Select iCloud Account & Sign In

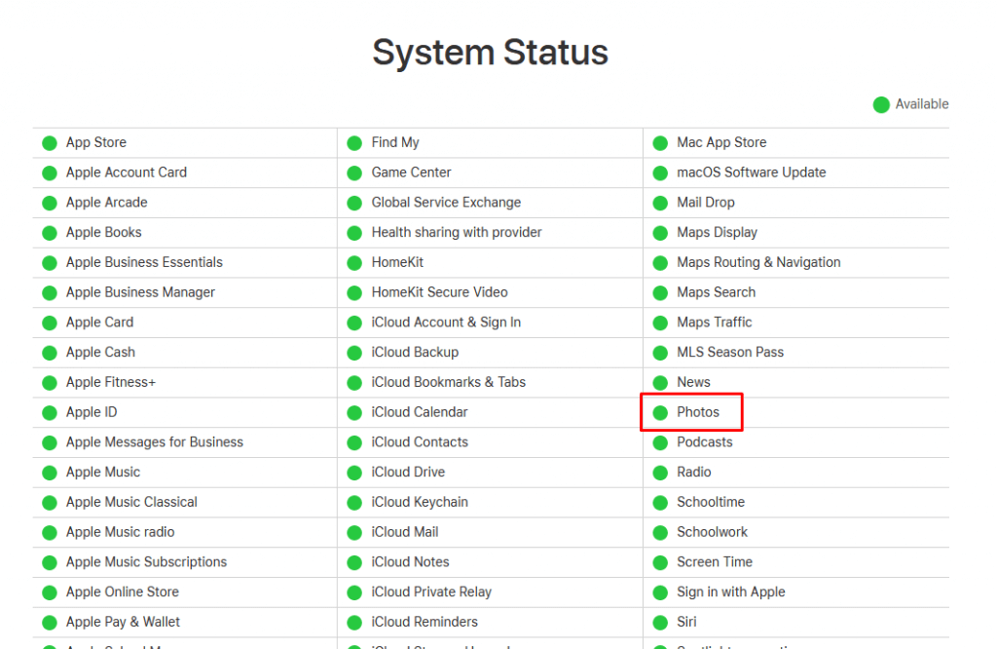446,322
